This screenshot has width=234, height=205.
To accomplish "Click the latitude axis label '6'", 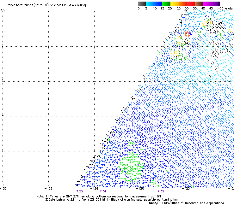I will tap(3, 80).
